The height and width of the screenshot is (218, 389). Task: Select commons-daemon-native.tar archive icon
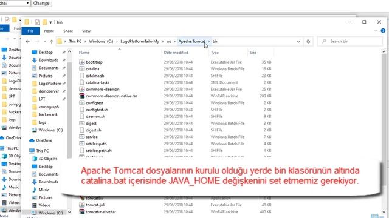(81, 96)
